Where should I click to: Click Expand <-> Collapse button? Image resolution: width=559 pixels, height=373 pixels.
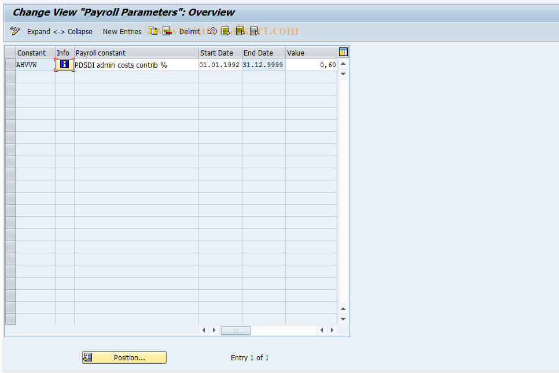[x=60, y=31]
